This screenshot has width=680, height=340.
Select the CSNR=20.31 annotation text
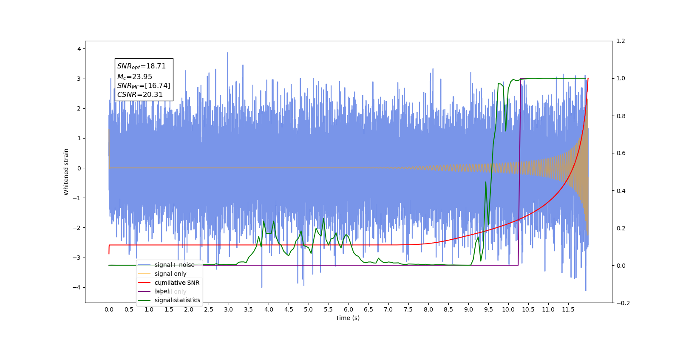point(140,95)
